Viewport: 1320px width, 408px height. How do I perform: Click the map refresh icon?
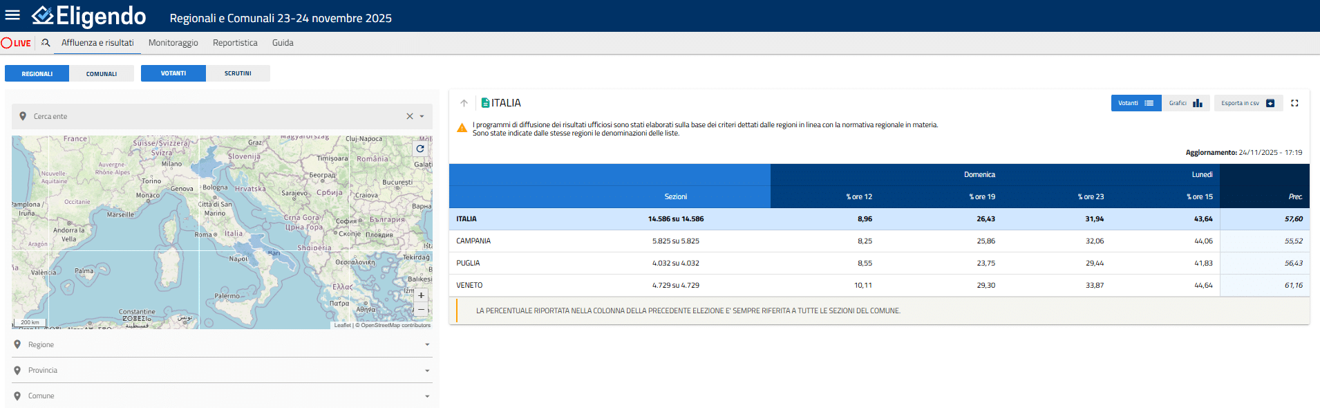point(419,149)
